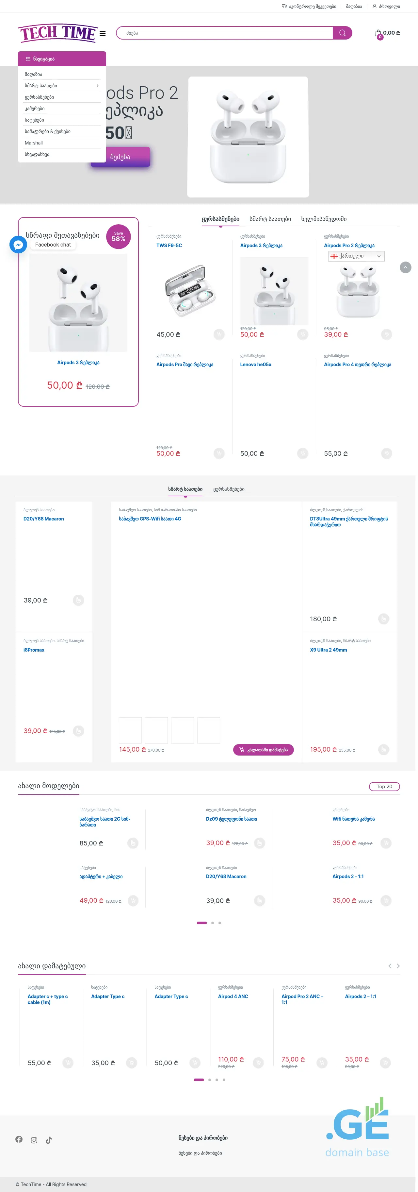Viewport: 418px width, 1192px height.
Task: Select კამერები in navigation menu
Action: pos(35,108)
